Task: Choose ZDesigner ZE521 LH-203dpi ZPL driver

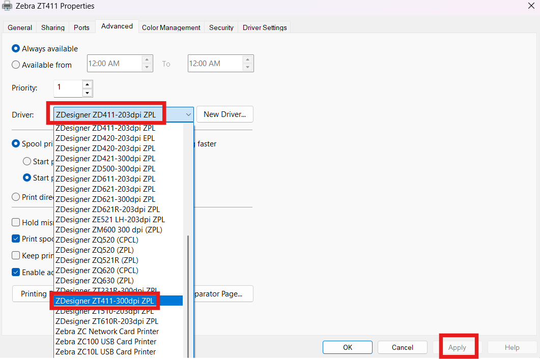Action: [119, 219]
